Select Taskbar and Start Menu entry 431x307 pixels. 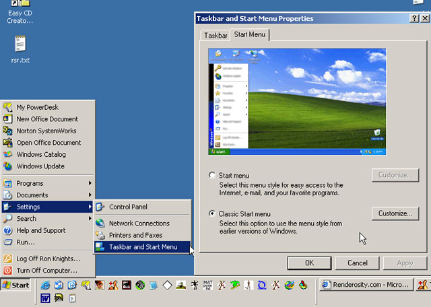click(x=142, y=247)
